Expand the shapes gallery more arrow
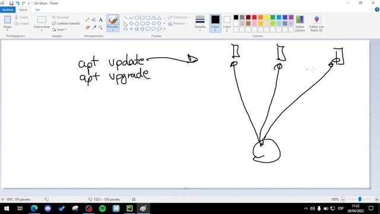 [x=164, y=29]
